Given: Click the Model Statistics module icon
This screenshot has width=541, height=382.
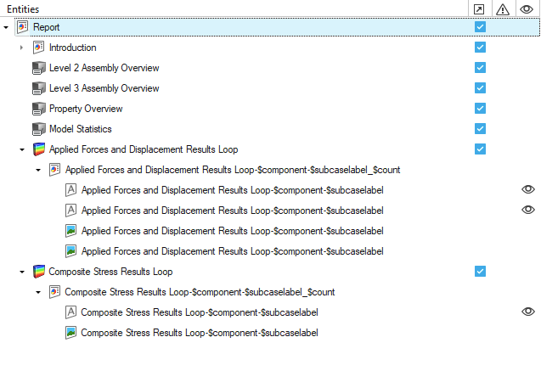Looking at the screenshot, I should pyautogui.click(x=38, y=129).
